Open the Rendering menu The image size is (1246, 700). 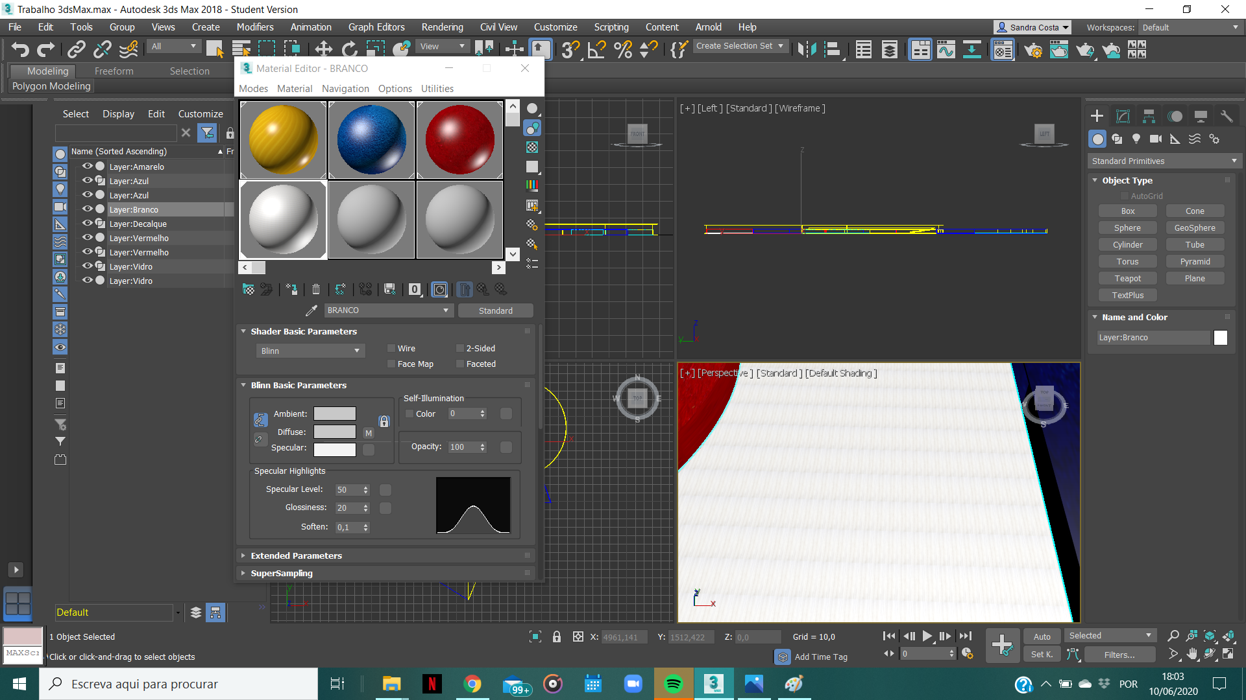[442, 27]
